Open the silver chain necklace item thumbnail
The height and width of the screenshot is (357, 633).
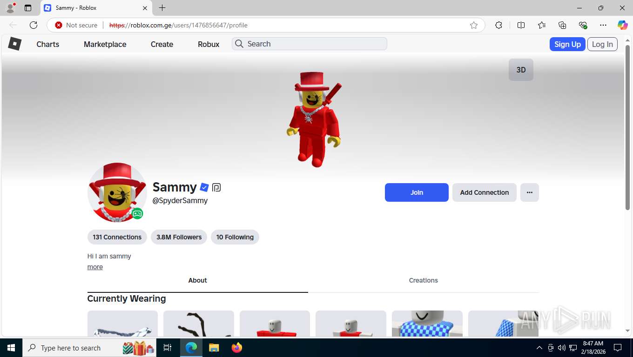tap(122, 324)
